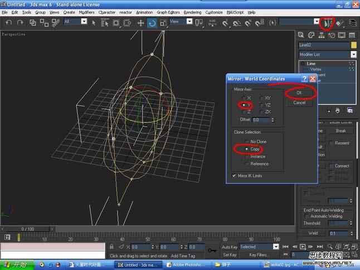The width and height of the screenshot is (360, 270).
Task: Choose the Copy clone option
Action: coord(247,149)
